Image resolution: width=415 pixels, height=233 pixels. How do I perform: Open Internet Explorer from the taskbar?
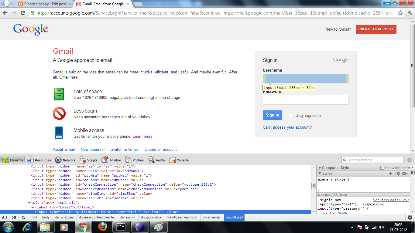(28, 227)
